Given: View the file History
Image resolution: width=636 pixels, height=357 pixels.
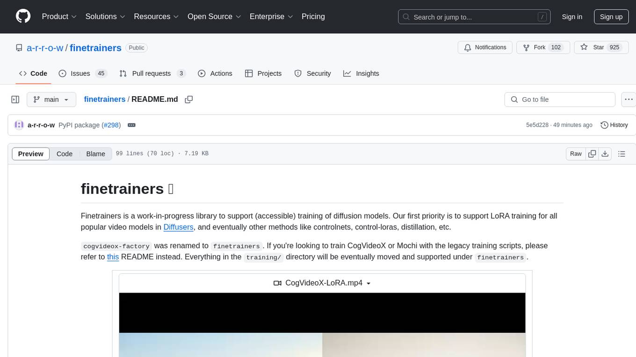Looking at the screenshot, I should [x=614, y=125].
